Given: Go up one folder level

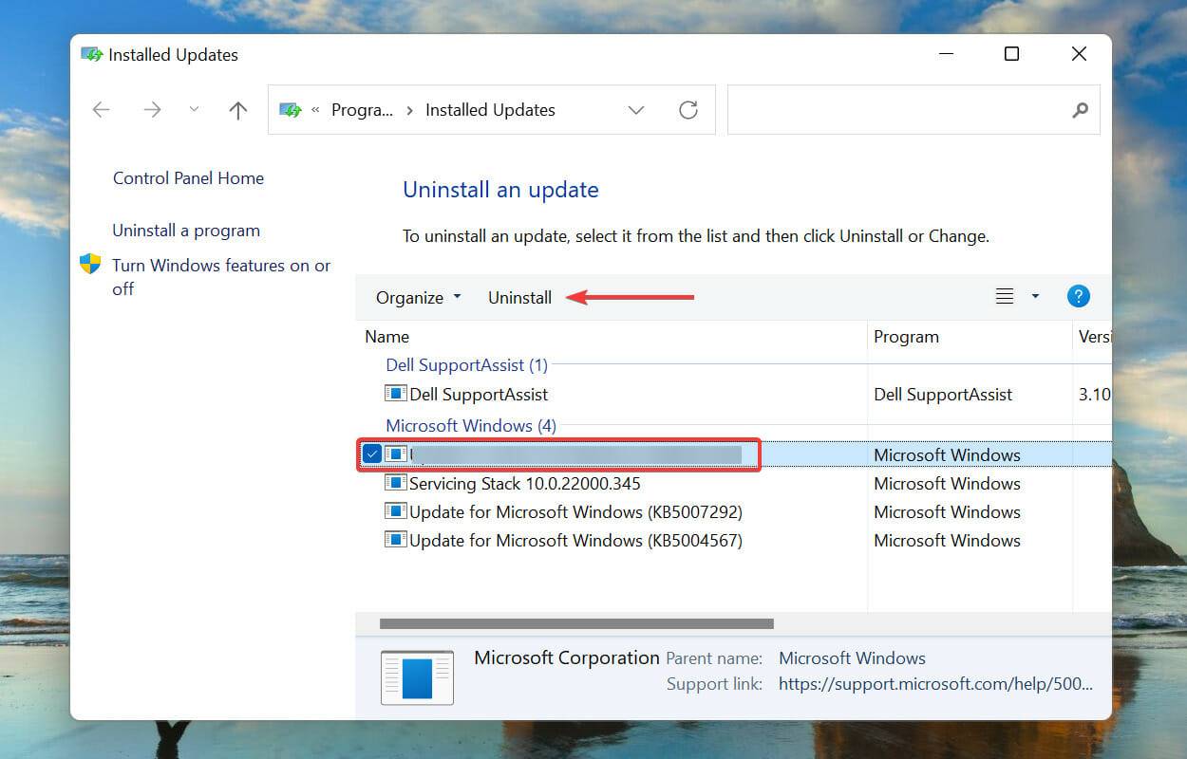Looking at the screenshot, I should pyautogui.click(x=238, y=110).
